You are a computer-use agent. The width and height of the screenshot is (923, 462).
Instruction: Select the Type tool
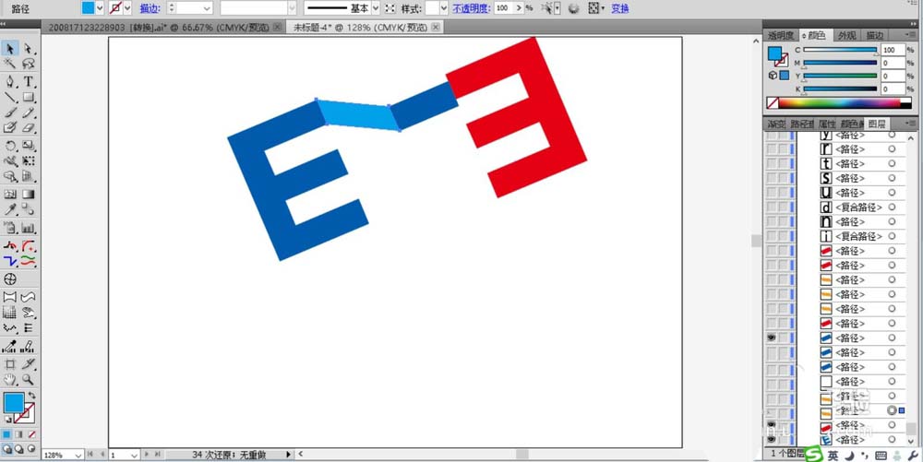click(28, 82)
